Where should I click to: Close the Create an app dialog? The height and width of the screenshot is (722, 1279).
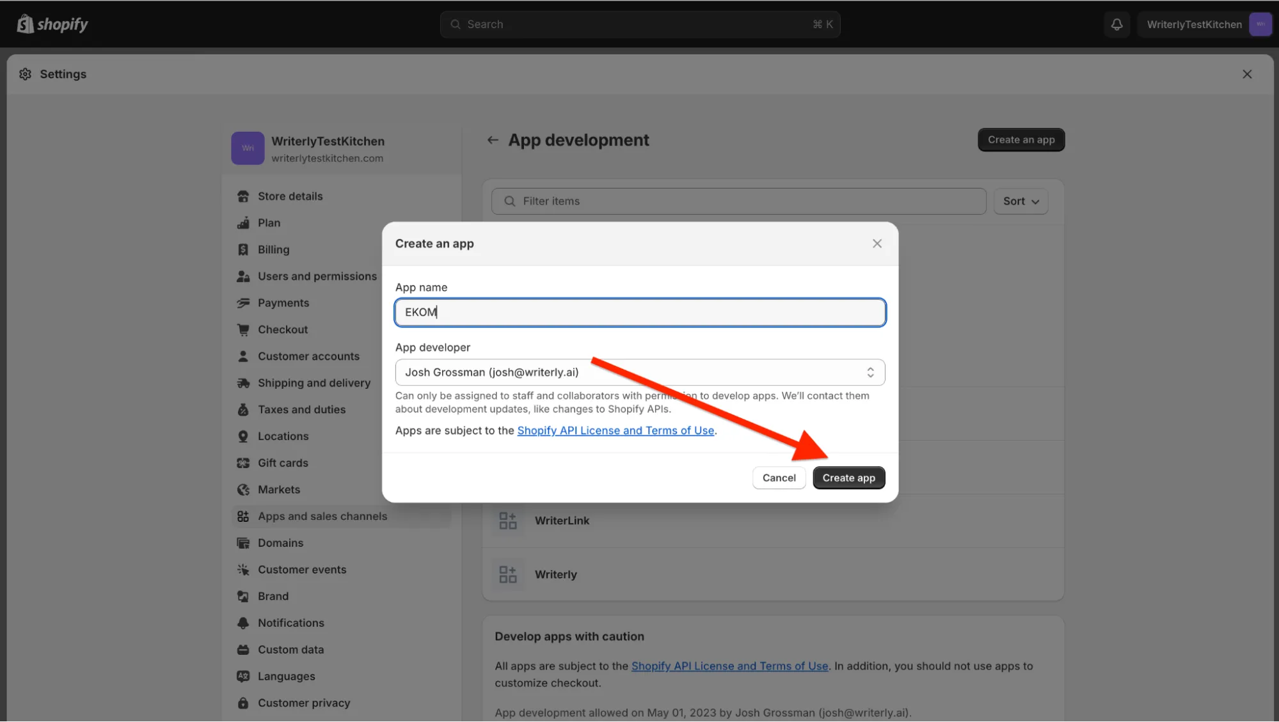click(877, 244)
